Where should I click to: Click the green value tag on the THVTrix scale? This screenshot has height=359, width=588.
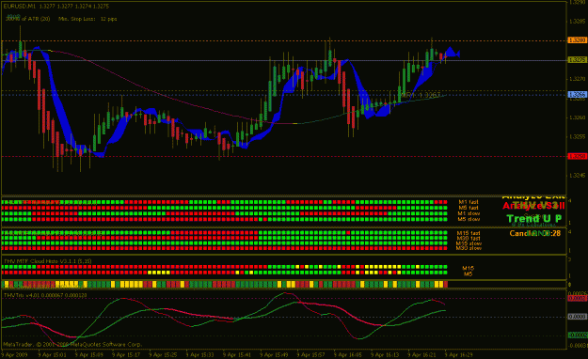pos(578,335)
